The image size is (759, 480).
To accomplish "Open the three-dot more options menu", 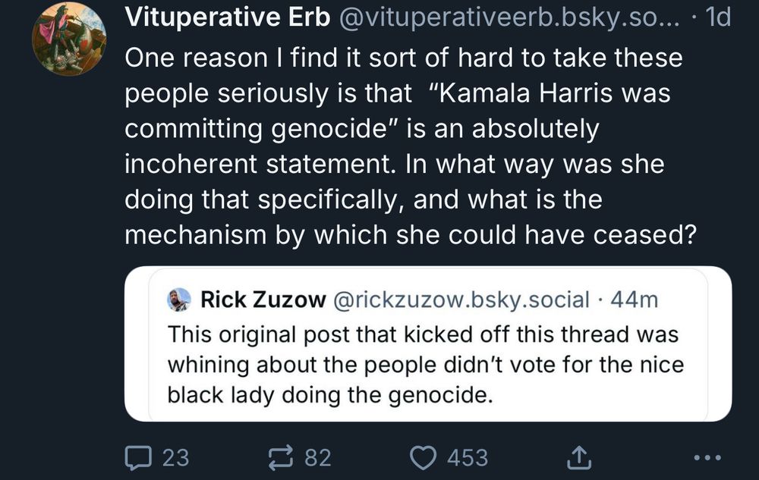I will 707,458.
